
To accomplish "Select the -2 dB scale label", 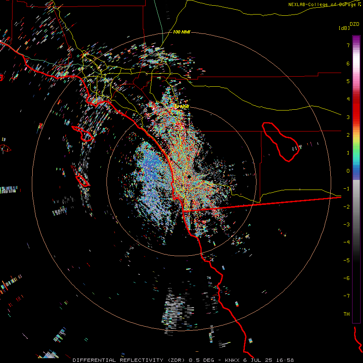I will tap(346, 207).
